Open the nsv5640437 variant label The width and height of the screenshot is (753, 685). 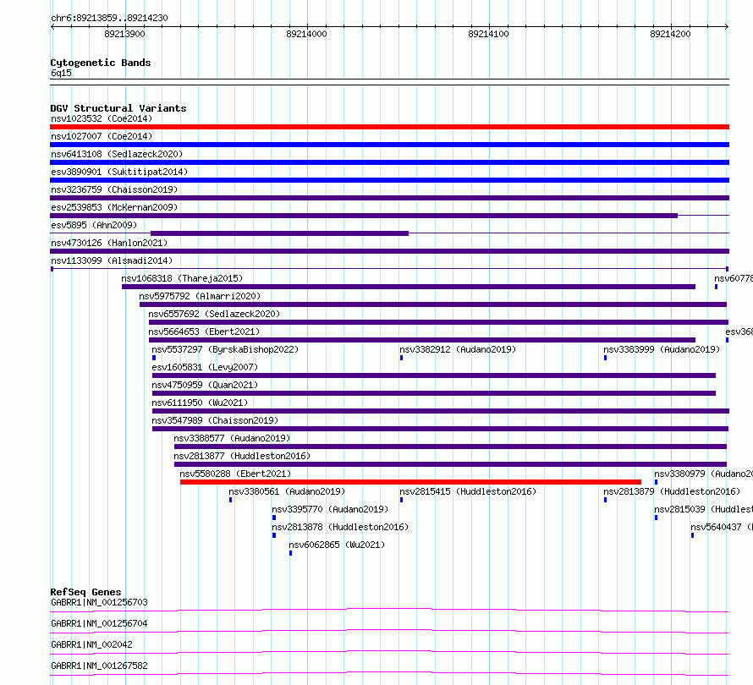(x=722, y=527)
